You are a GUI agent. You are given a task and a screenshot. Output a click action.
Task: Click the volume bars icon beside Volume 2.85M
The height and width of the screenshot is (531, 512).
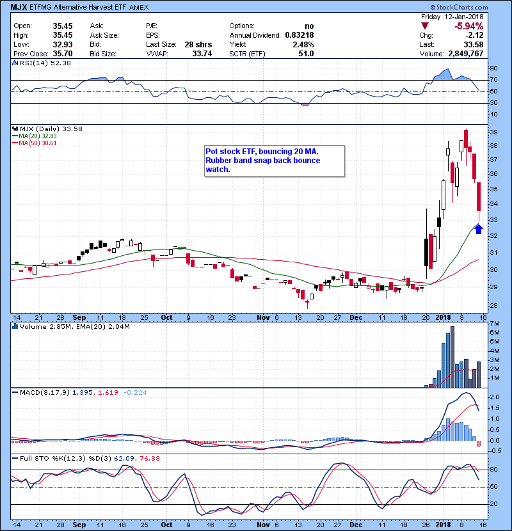click(15, 326)
